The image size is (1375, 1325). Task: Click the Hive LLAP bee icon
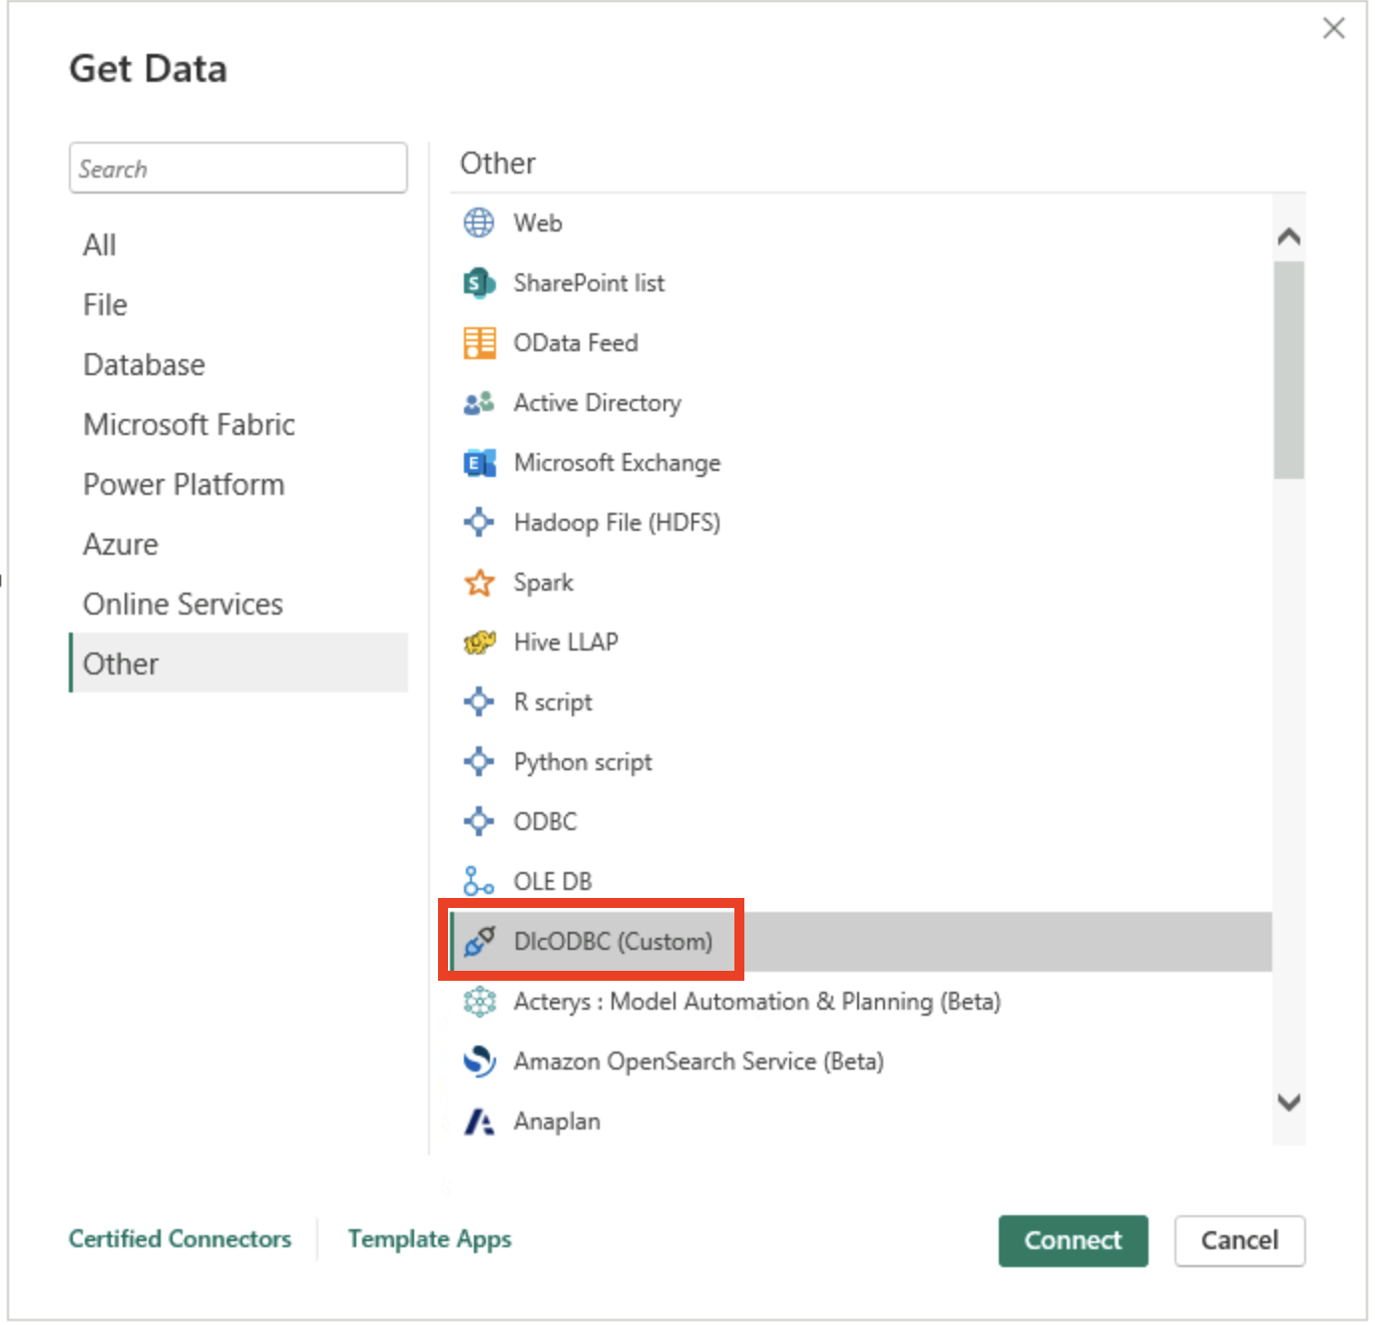[479, 643]
